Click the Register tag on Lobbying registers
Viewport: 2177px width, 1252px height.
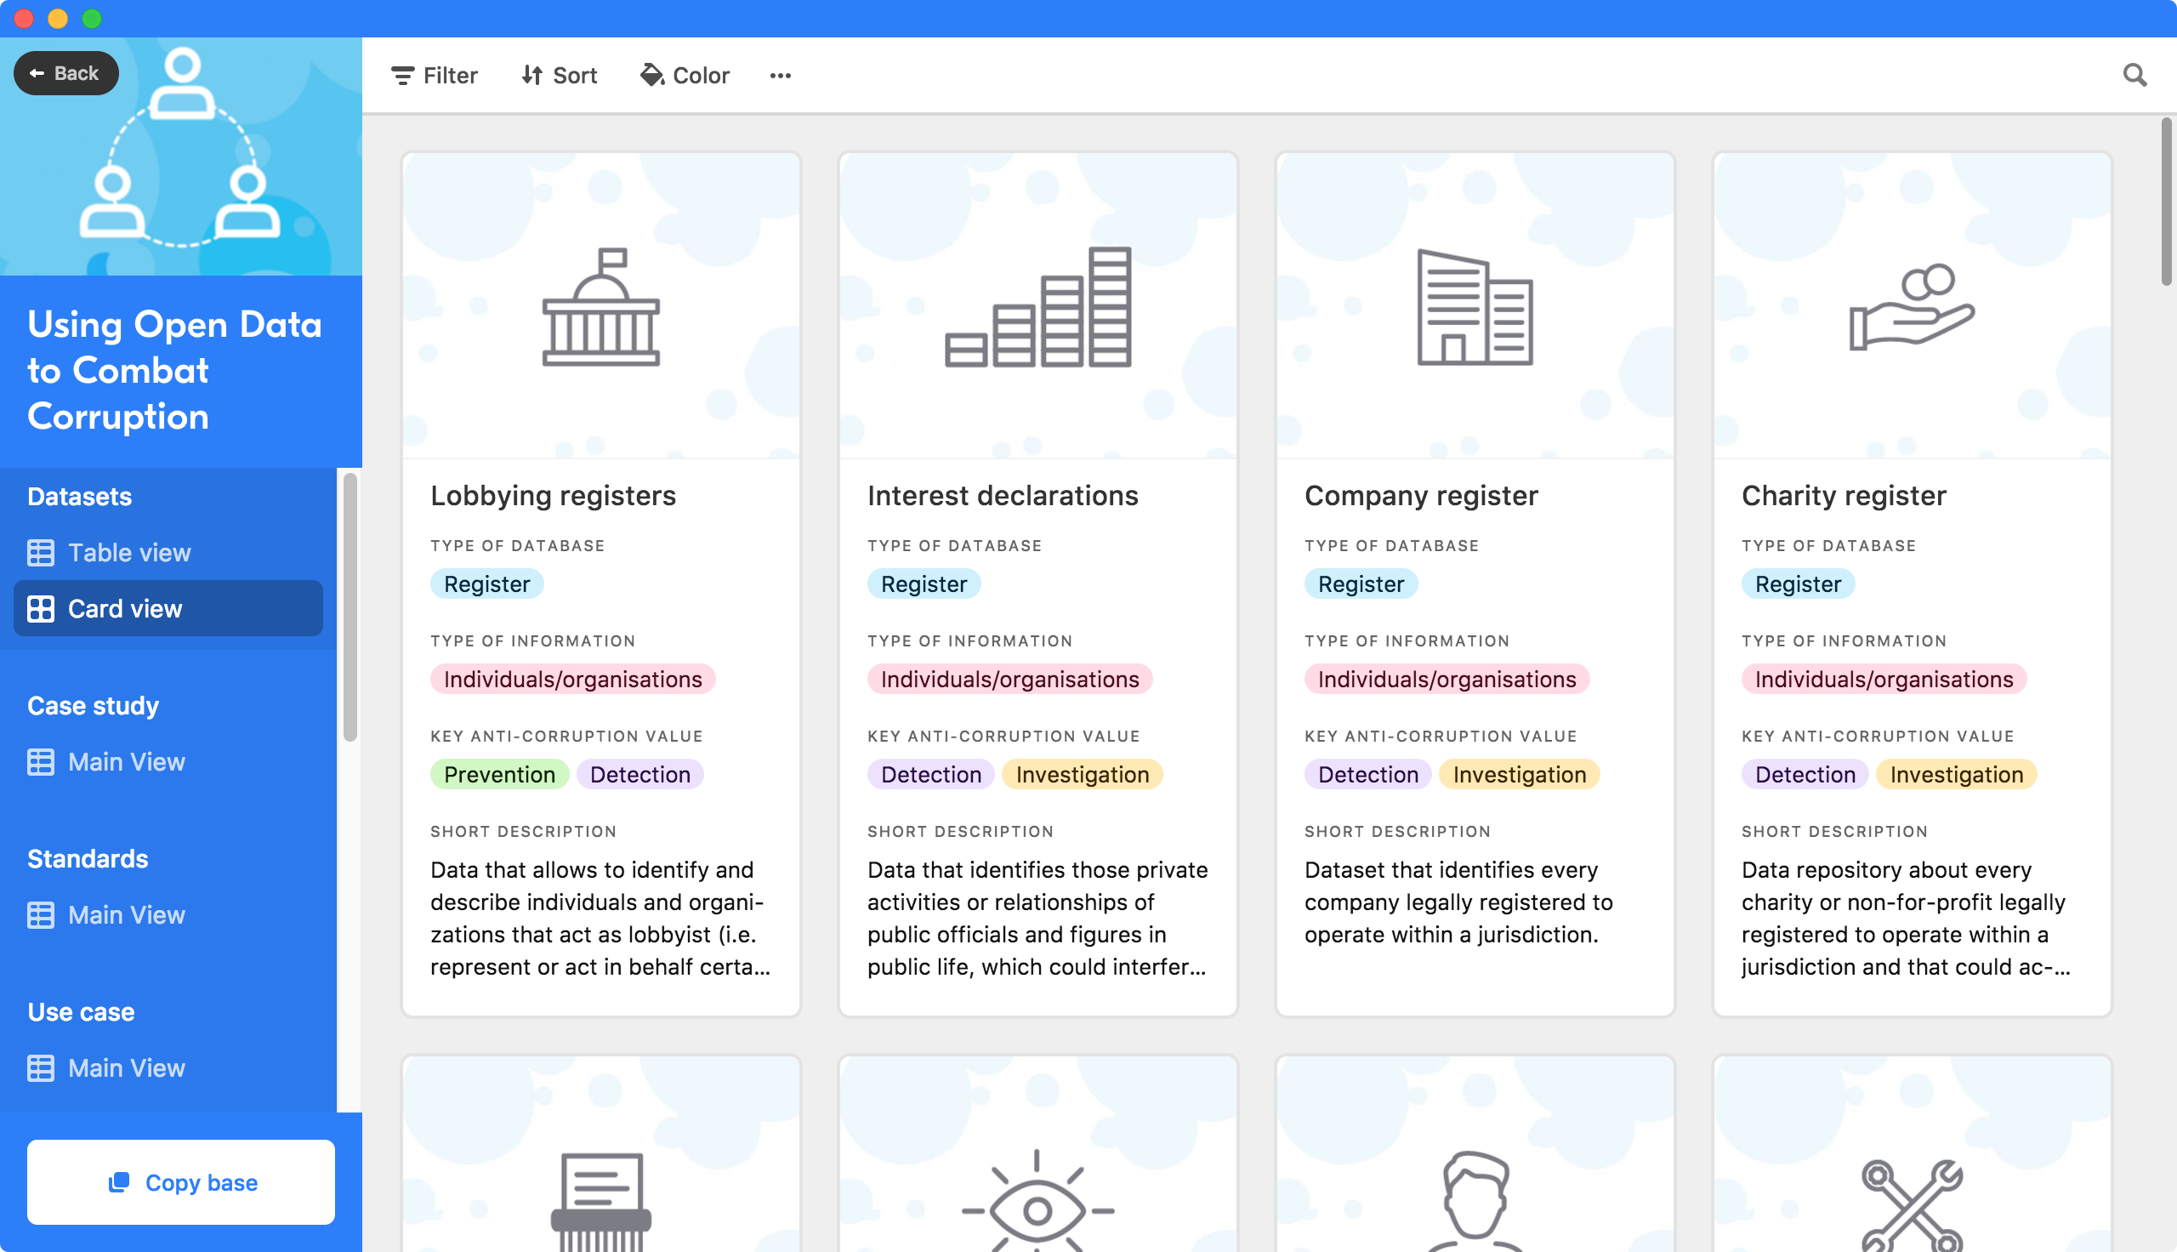[486, 583]
